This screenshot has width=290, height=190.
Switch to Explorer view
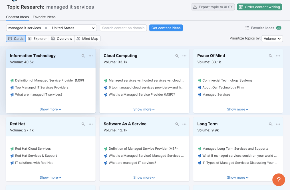pos(37,38)
